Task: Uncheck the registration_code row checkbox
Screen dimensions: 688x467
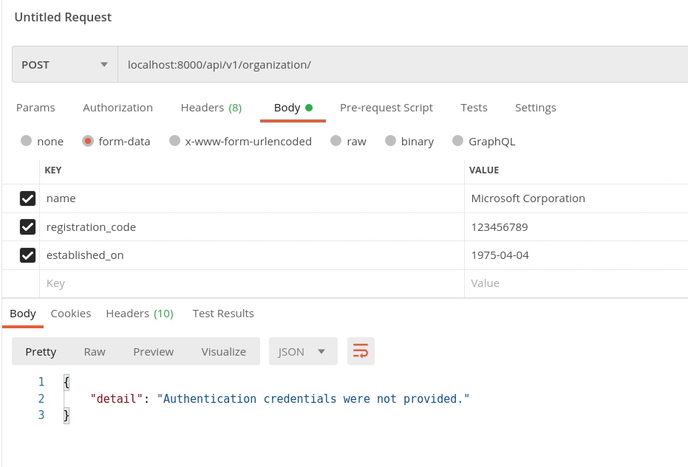Action: click(x=27, y=227)
